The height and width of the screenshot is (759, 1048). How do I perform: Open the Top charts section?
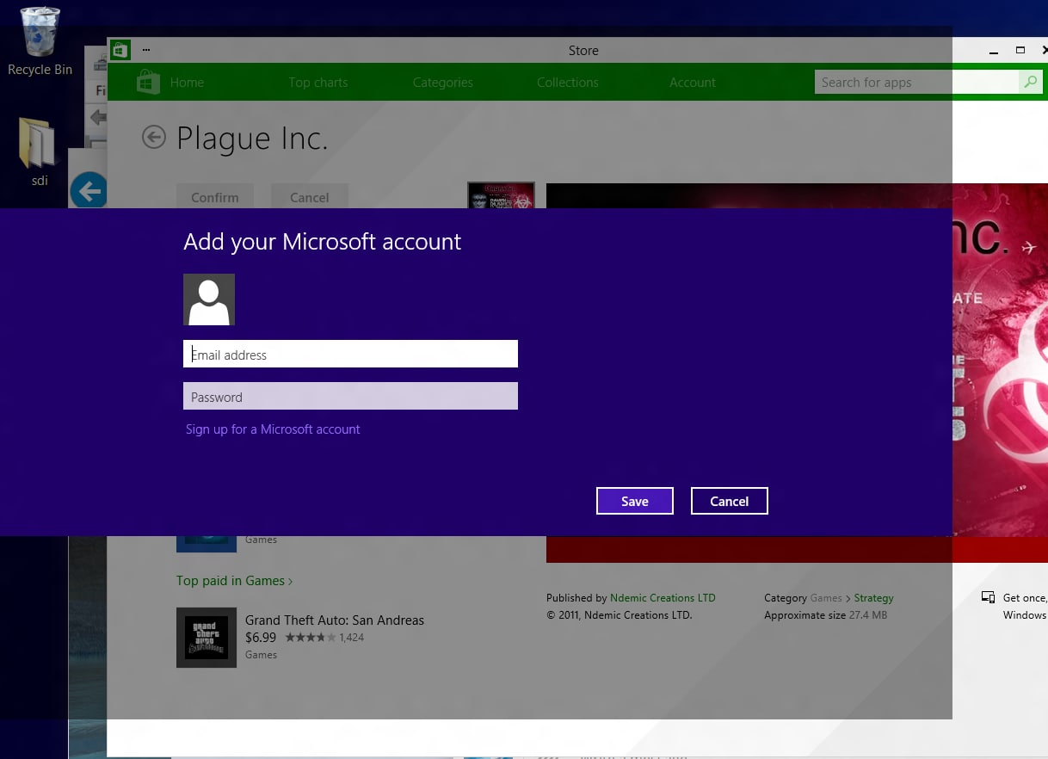coord(318,83)
